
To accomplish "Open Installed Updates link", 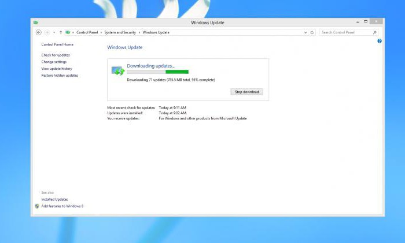I will pos(54,199).
